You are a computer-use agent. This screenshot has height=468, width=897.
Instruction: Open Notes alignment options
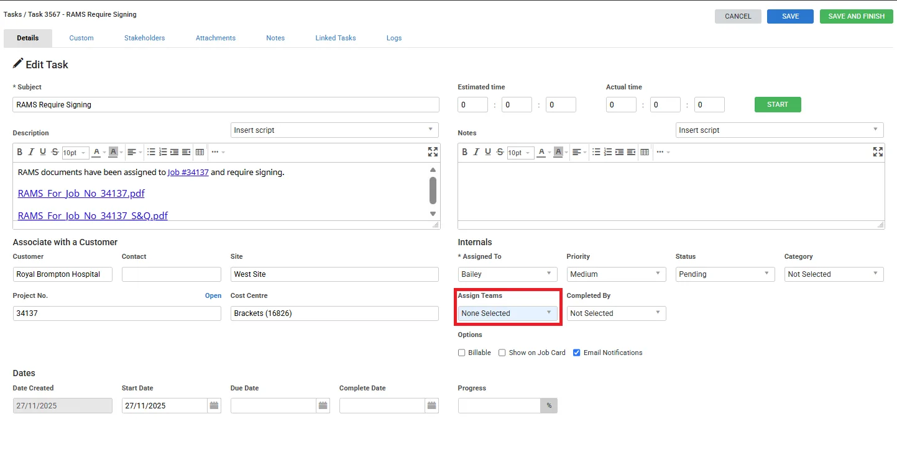[x=579, y=152]
